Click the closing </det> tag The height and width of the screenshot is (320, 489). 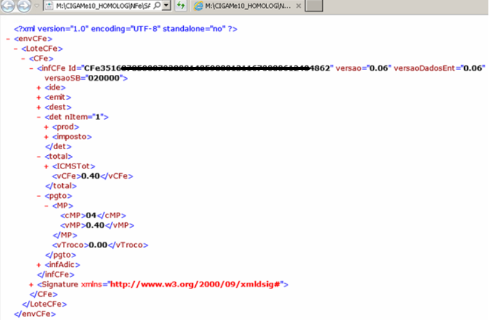pyautogui.click(x=58, y=147)
